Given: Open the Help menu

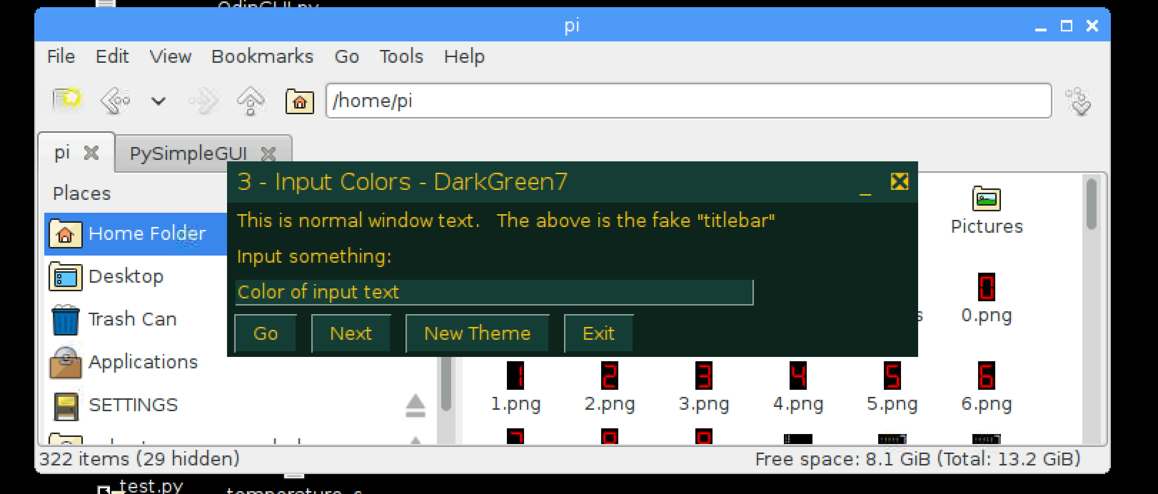Looking at the screenshot, I should (464, 57).
